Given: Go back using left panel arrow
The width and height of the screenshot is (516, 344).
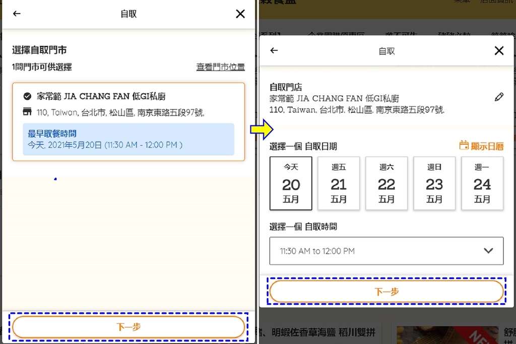Looking at the screenshot, I should [17, 14].
